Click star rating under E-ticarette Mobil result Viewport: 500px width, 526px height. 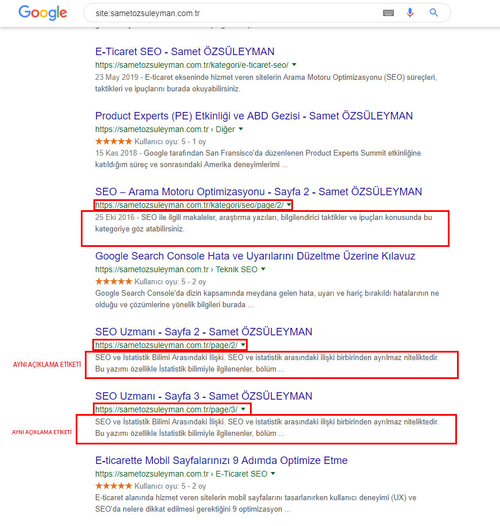[x=151, y=486]
